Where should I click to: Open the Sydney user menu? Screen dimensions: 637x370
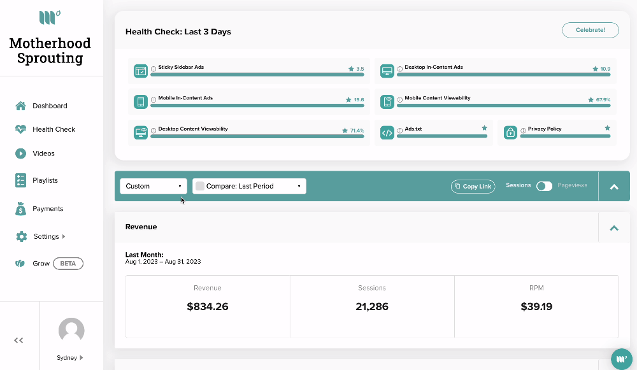click(70, 358)
